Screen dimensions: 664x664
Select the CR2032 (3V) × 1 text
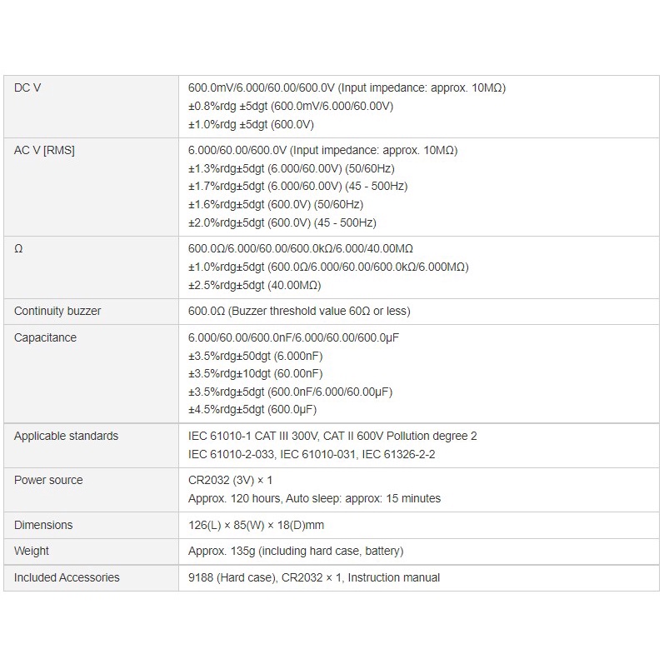pyautogui.click(x=231, y=480)
